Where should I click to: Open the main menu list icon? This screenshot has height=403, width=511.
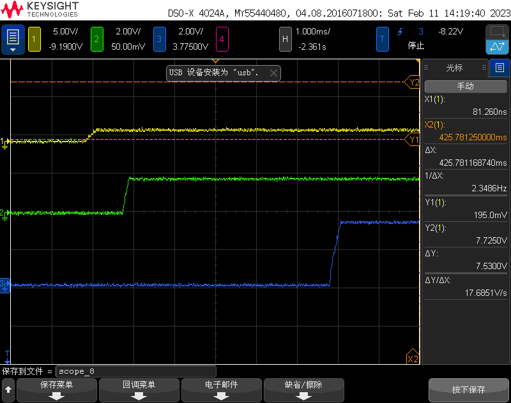click(13, 40)
